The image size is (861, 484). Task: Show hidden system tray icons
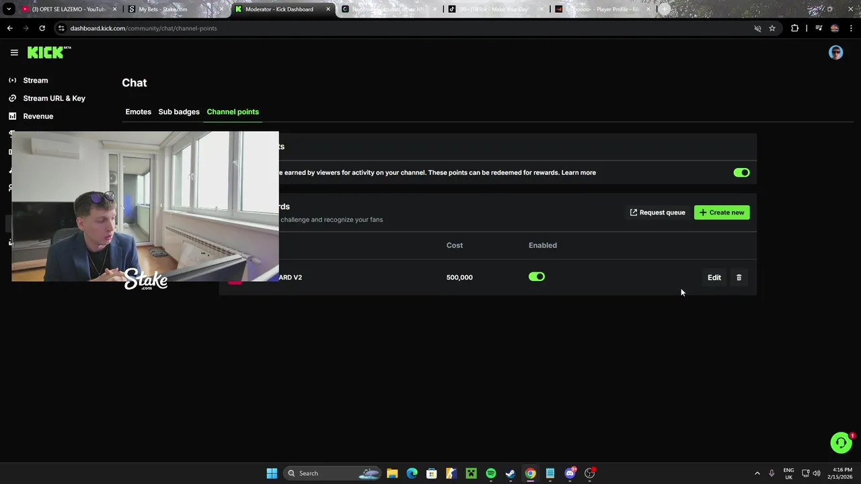point(757,473)
